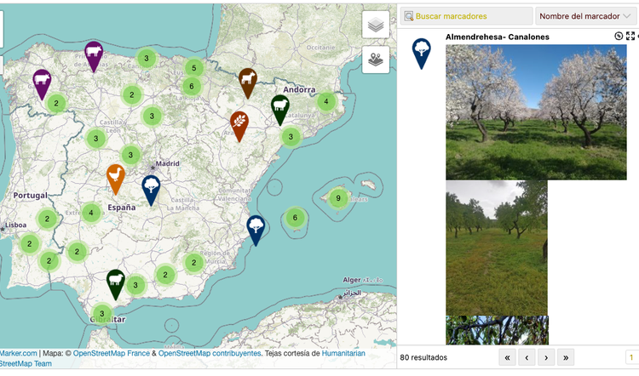639x376 pixels.
Task: Open the cluster of 6 on Ibiza island
Action: 295,218
